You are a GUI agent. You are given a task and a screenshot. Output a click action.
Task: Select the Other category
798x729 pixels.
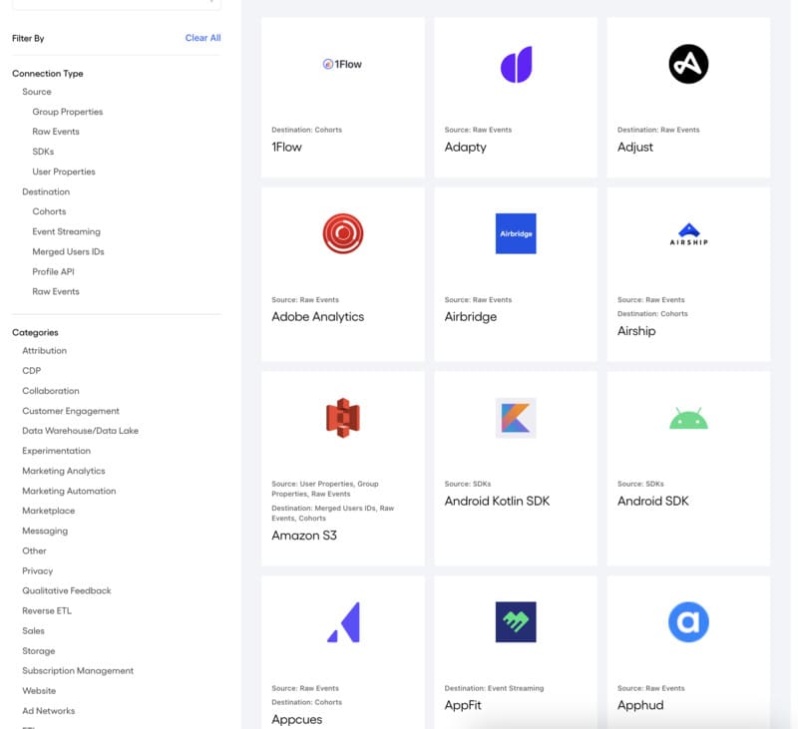pyautogui.click(x=34, y=550)
